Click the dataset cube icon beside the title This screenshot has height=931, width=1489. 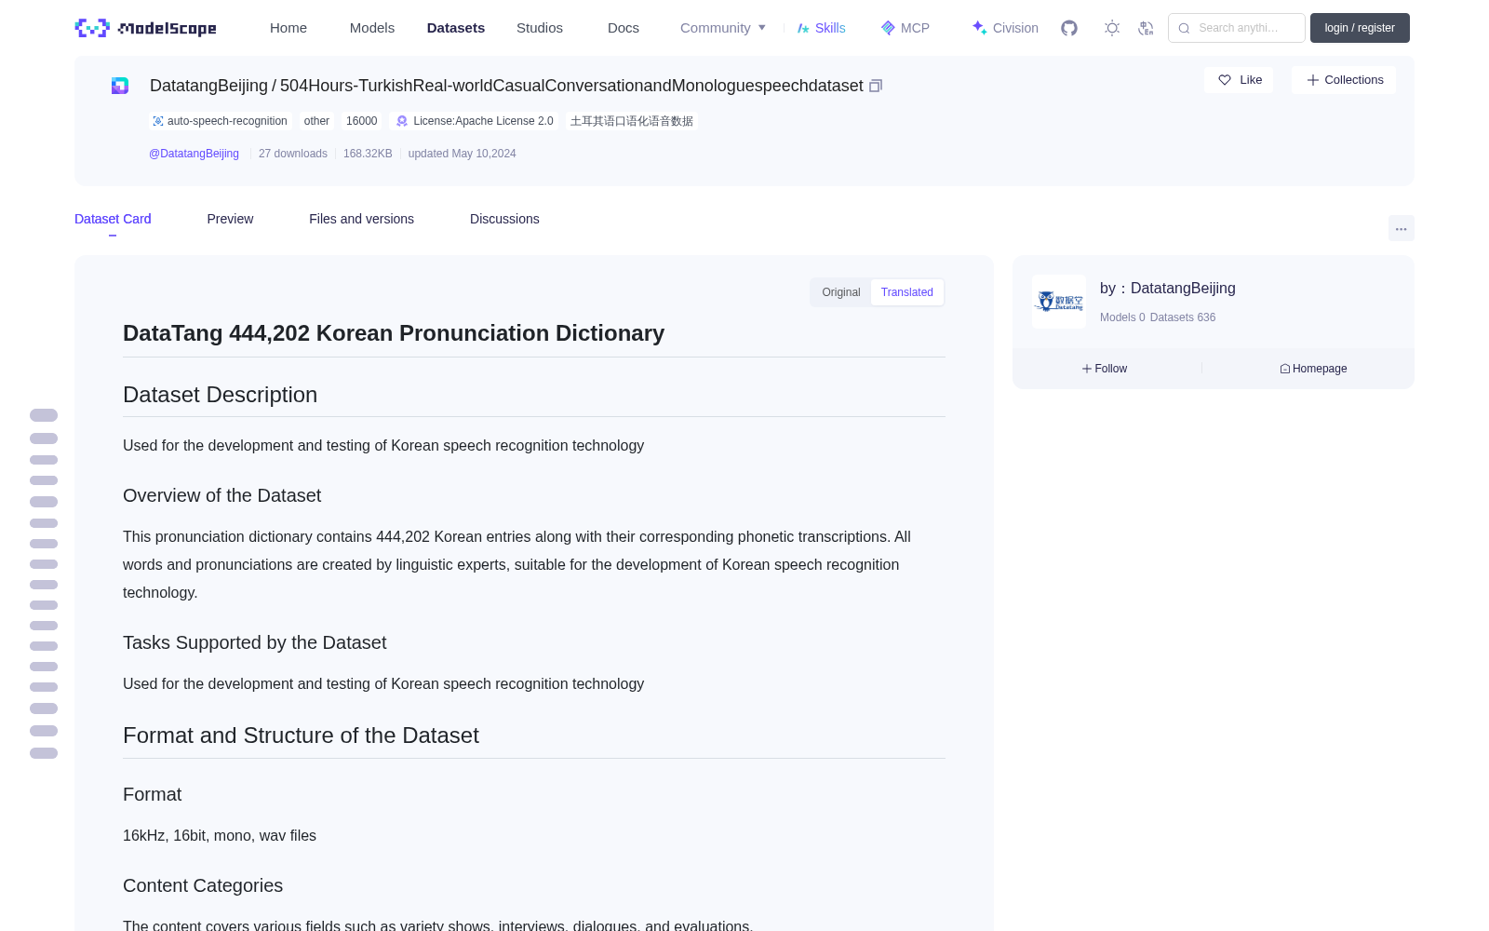click(x=120, y=86)
